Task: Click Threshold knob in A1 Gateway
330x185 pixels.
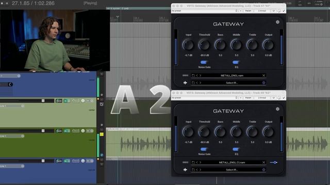Action: pos(204,45)
